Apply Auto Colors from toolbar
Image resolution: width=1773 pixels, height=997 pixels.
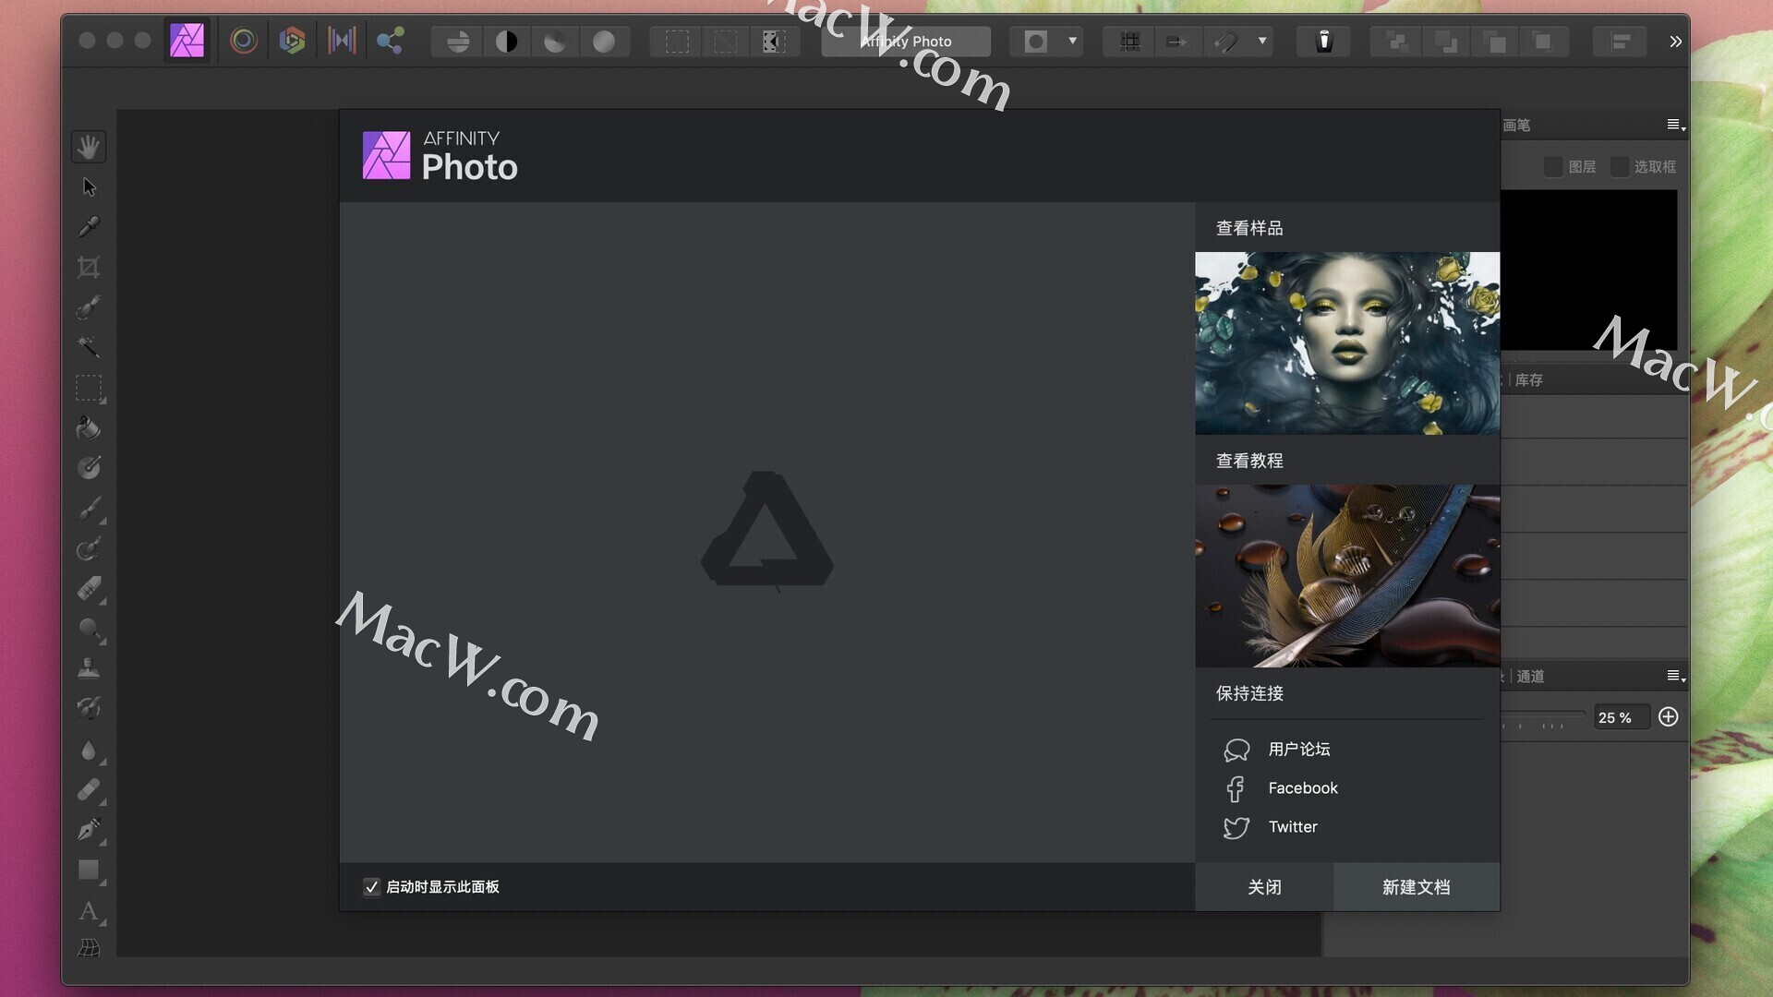[x=555, y=42]
